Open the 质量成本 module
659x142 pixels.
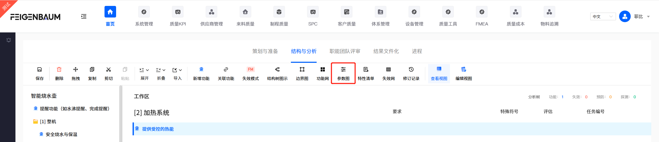[x=516, y=16]
